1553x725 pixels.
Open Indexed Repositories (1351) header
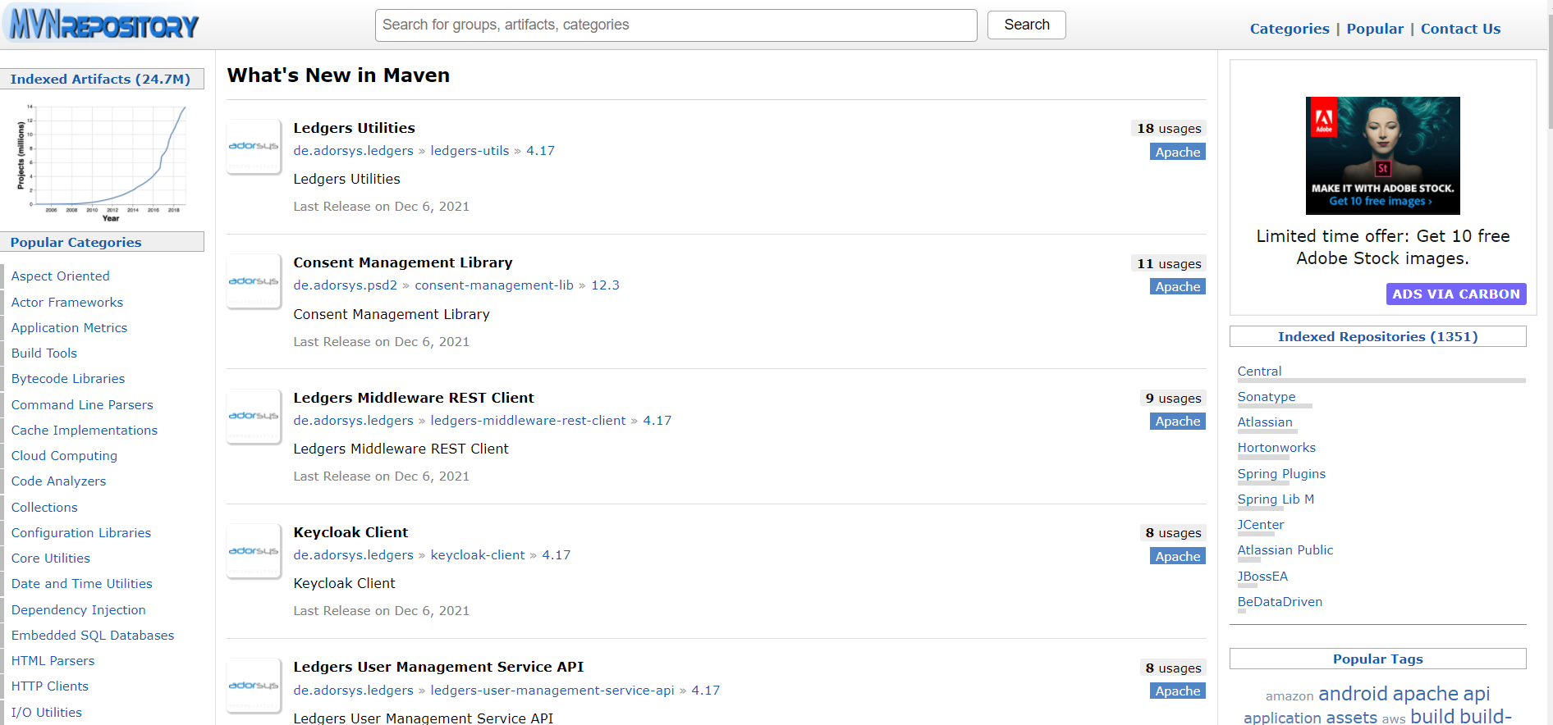pyautogui.click(x=1377, y=336)
